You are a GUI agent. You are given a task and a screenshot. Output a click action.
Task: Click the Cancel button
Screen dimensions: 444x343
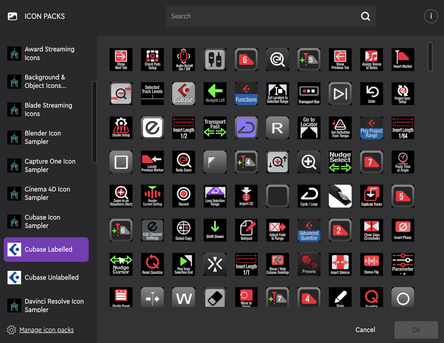click(x=365, y=330)
